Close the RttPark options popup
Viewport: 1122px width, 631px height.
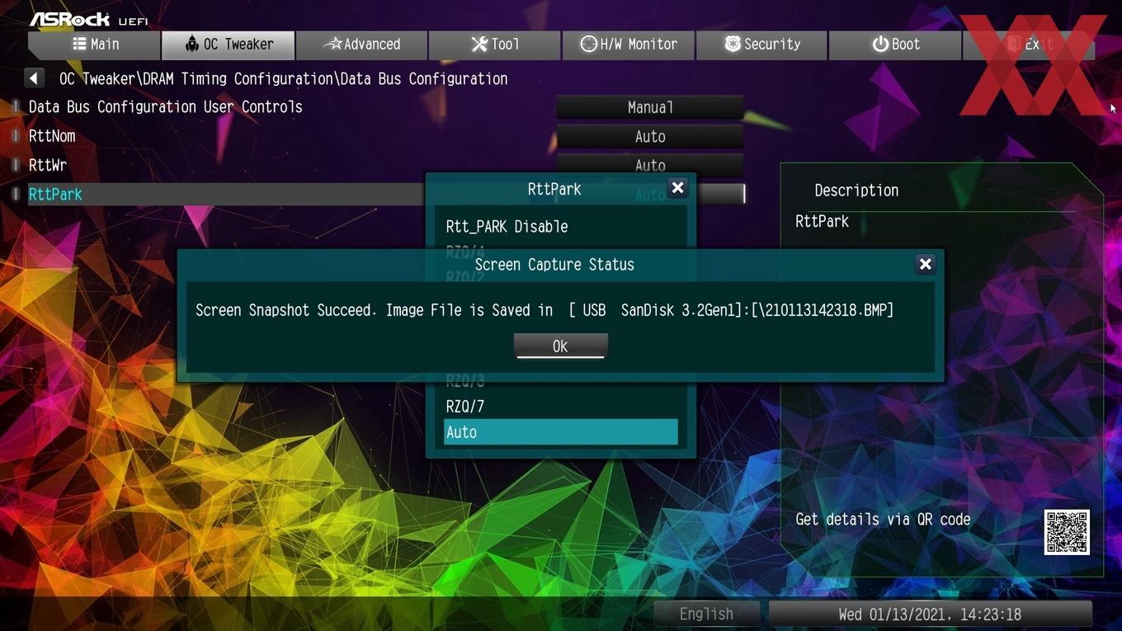[x=677, y=188]
